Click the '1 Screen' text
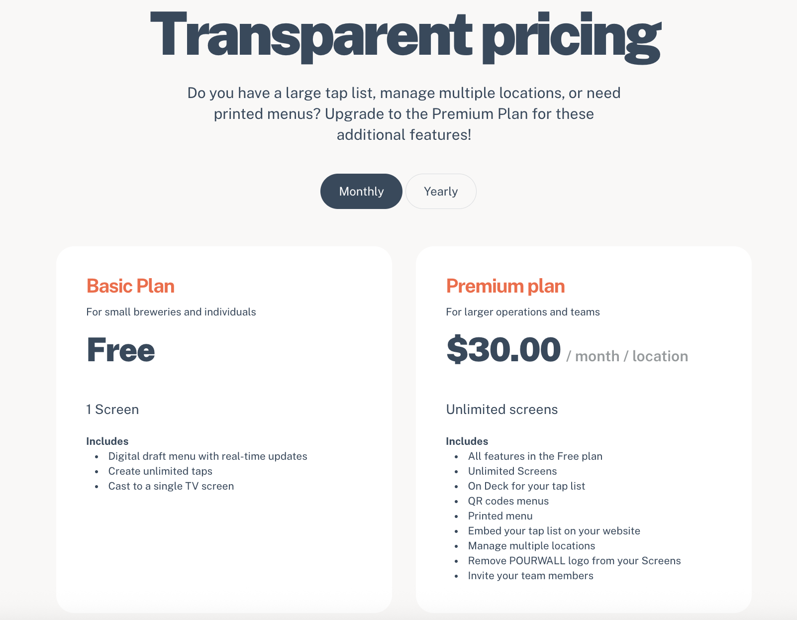Screen dimensions: 797x620 (112, 410)
